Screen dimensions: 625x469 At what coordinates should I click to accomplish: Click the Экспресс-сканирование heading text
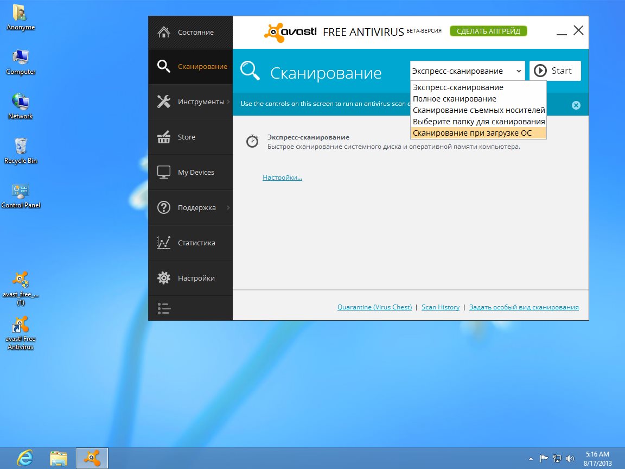pyautogui.click(x=308, y=137)
